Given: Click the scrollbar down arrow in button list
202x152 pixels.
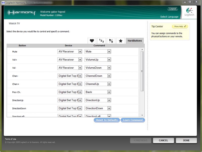Looking at the screenshot, I should (142, 115).
